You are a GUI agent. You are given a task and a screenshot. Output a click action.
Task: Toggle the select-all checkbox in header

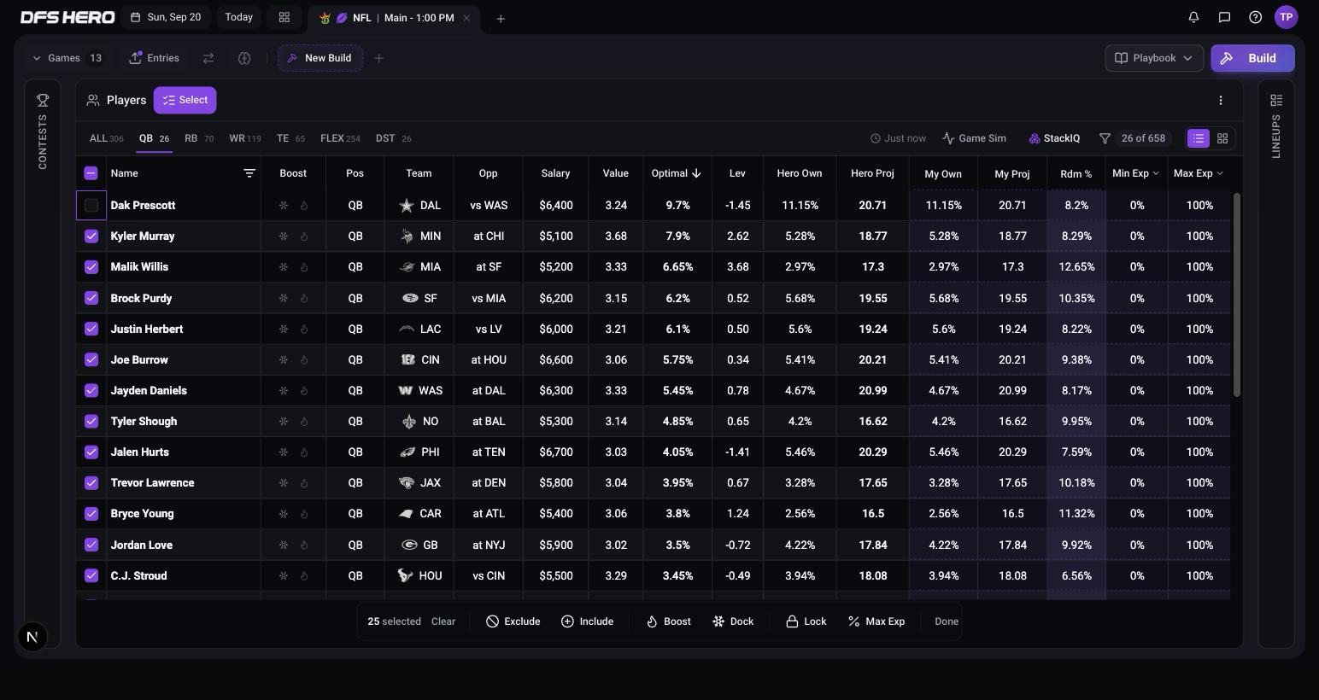91,173
